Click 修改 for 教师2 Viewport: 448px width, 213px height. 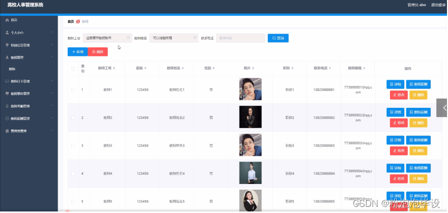(x=399, y=123)
